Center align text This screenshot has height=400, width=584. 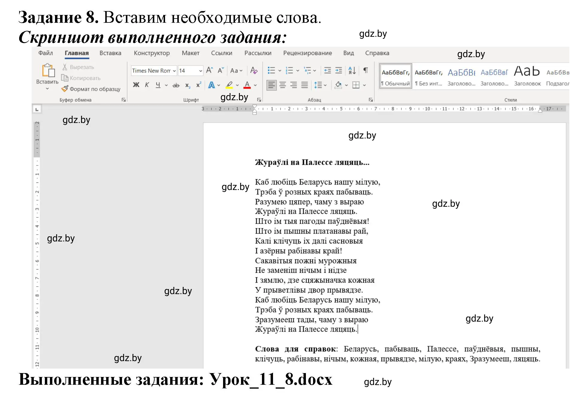[283, 85]
